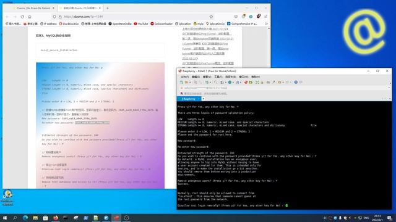This screenshot has height=222, width=396.
Task: Open the YouTube bookmark
Action: [x=141, y=23]
